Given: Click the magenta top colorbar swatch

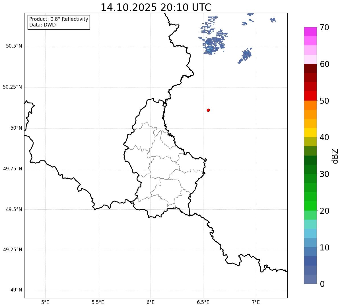Looking at the screenshot, I should point(310,32).
